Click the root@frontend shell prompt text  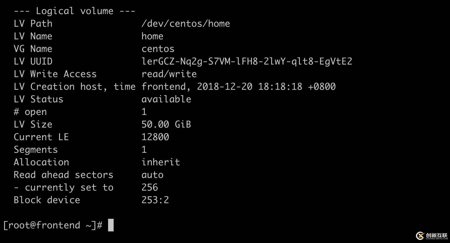[53, 225]
